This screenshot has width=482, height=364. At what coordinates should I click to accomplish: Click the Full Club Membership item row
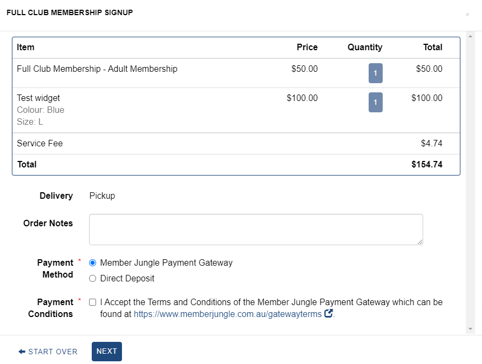tap(236, 73)
